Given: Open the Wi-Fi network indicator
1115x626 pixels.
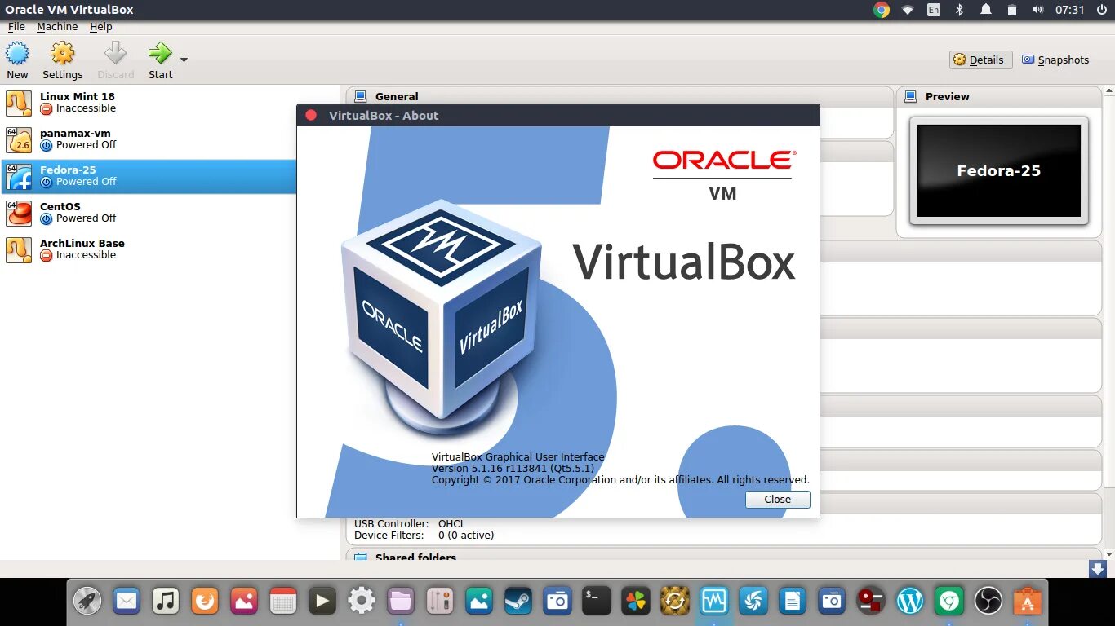Looking at the screenshot, I should coord(908,10).
